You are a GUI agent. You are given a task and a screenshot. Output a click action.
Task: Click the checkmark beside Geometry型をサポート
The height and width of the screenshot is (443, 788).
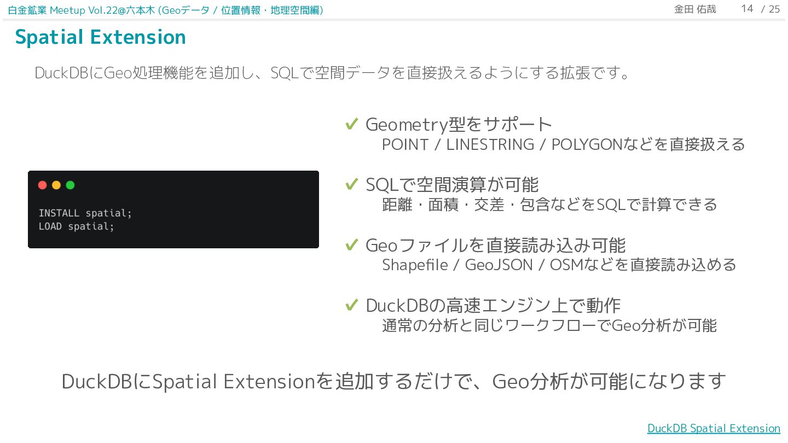pos(352,124)
